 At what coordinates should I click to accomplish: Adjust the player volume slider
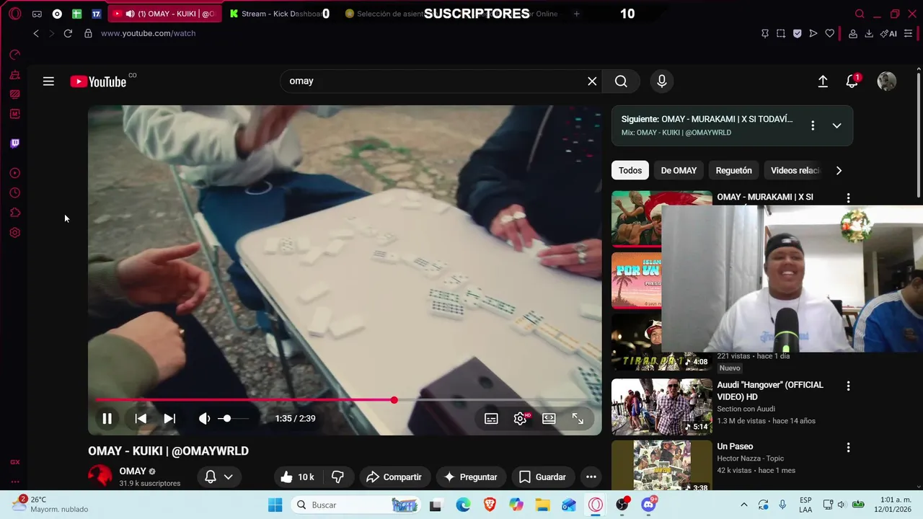click(233, 419)
